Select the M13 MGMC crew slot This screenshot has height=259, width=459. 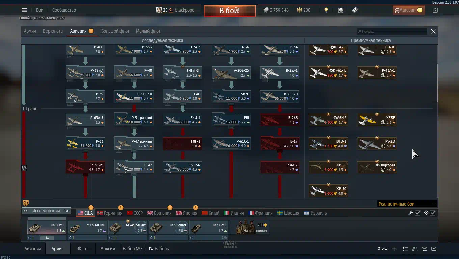tap(87, 227)
